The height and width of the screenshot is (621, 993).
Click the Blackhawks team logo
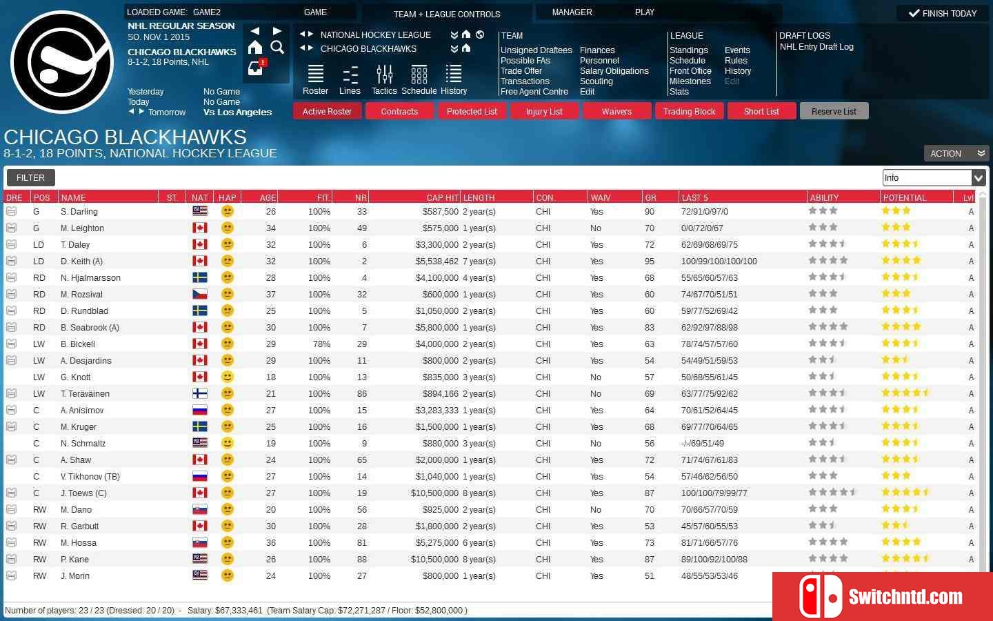[62, 62]
